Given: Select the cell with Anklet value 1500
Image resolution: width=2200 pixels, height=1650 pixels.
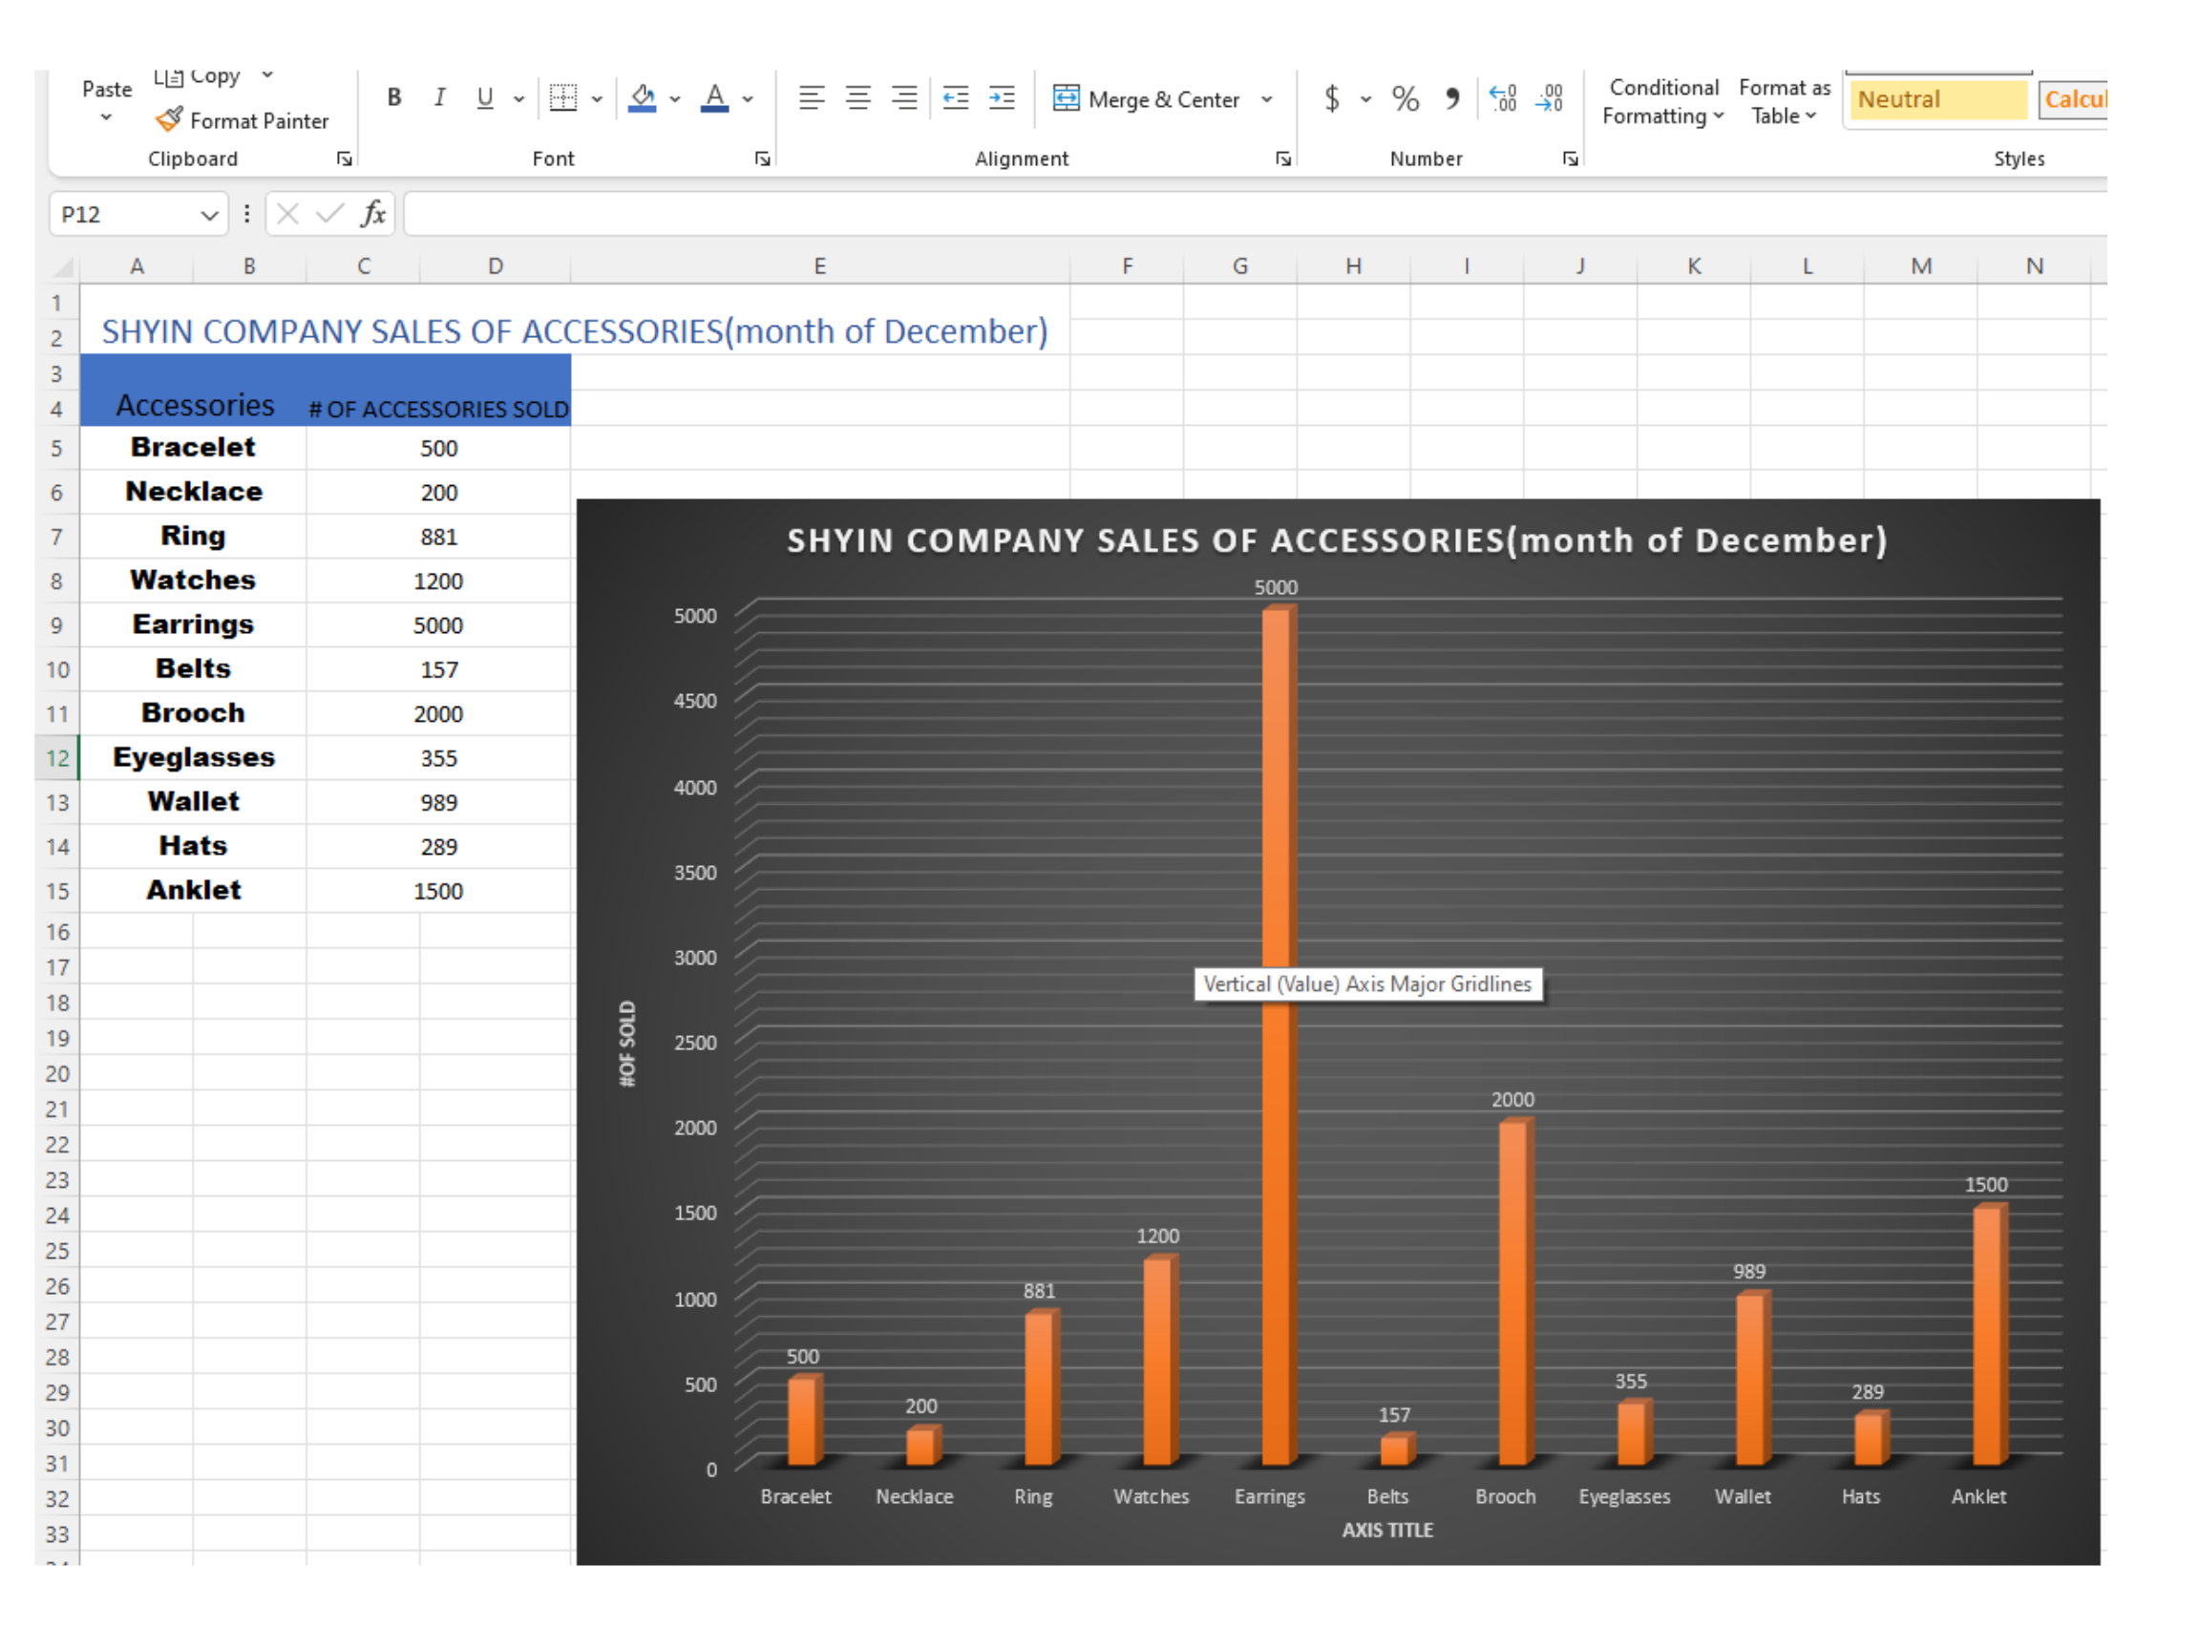Looking at the screenshot, I should (x=438, y=891).
